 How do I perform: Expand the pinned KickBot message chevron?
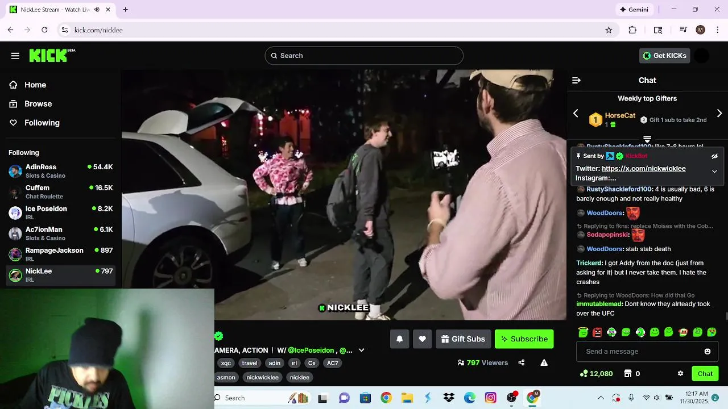714,171
